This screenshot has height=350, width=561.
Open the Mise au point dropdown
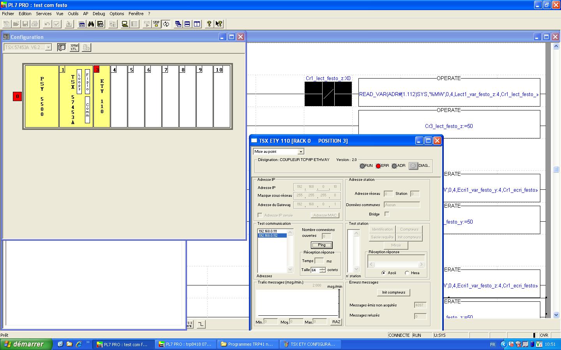coord(300,152)
